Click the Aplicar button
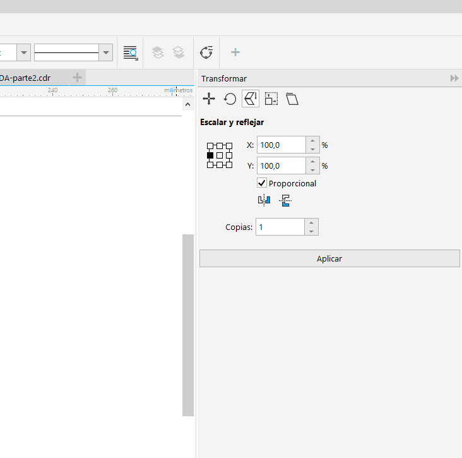This screenshot has height=458, width=462. 329,258
